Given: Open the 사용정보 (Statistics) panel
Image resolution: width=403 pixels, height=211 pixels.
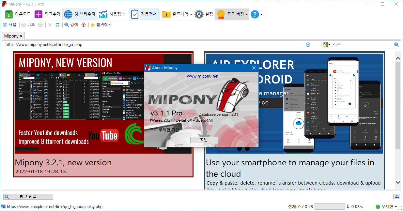Looking at the screenshot, I should [112, 14].
